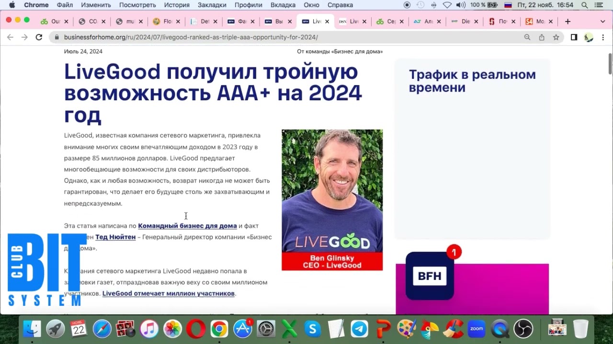Open QuickTime Player from the dock
This screenshot has width=613, height=344.
[x=500, y=329]
